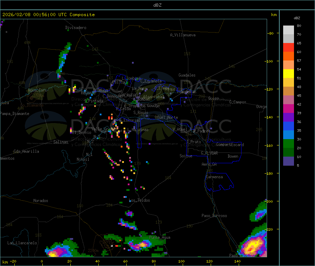Click the -220 tick on the right axis
315x266 pixels.
click(x=268, y=229)
